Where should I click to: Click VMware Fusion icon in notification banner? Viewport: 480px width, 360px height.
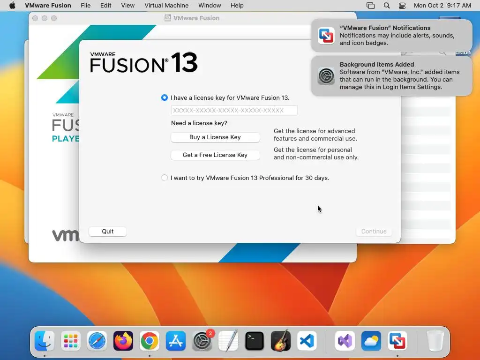[x=326, y=36]
